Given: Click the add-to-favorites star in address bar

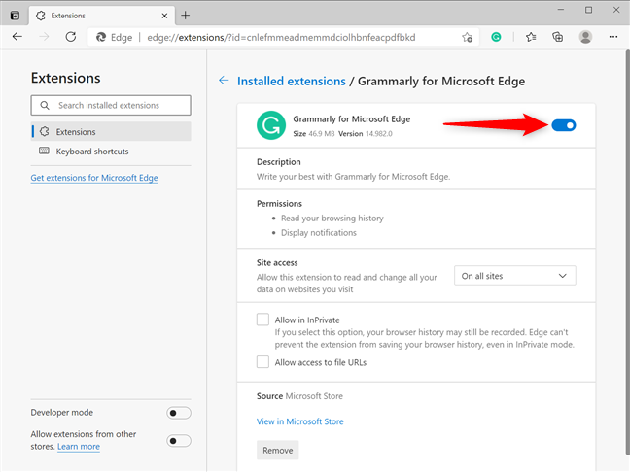Looking at the screenshot, I should click(467, 37).
